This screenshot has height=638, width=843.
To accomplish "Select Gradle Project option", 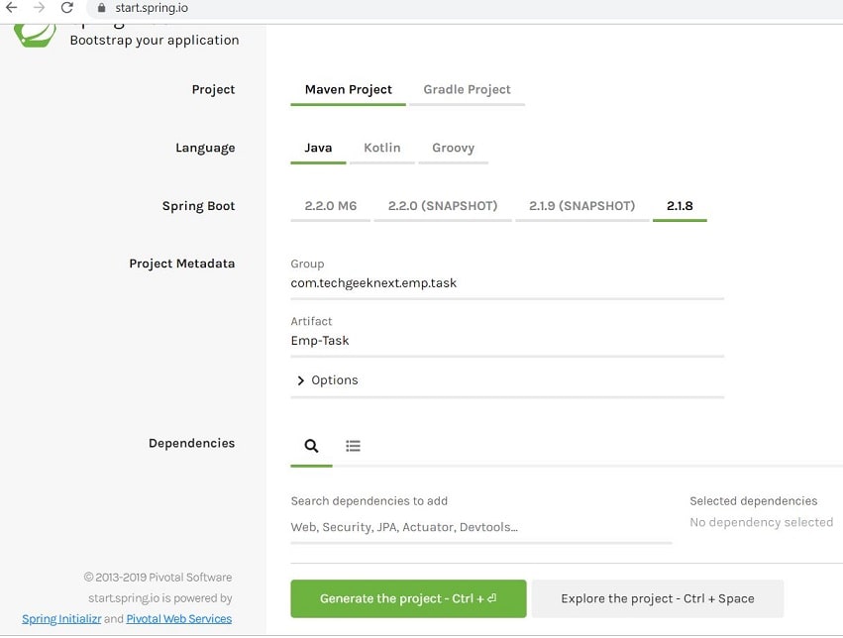I will point(467,90).
